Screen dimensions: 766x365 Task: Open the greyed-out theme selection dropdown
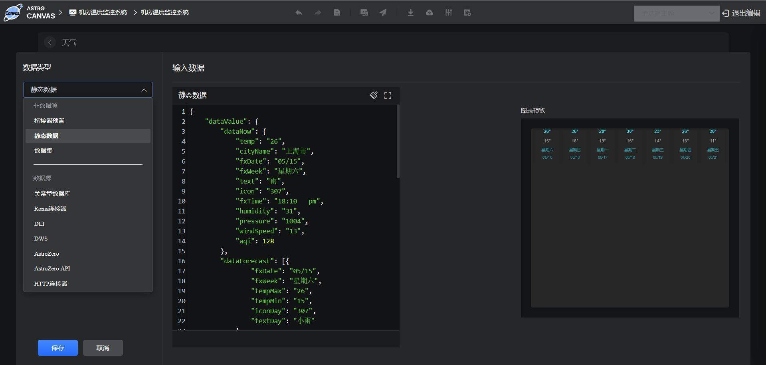click(677, 14)
